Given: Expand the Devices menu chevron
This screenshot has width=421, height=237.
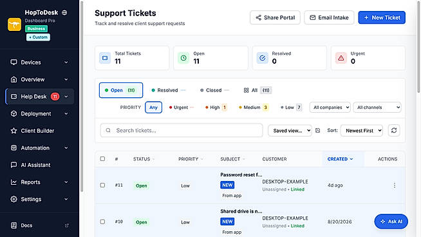Looking at the screenshot, I should coord(66,62).
